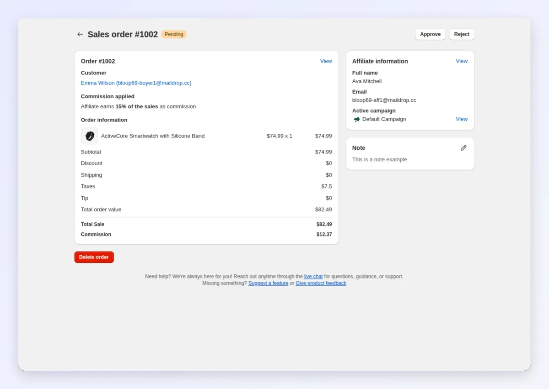Select the email bloop69-aff1@maildrop.cc

(x=384, y=100)
